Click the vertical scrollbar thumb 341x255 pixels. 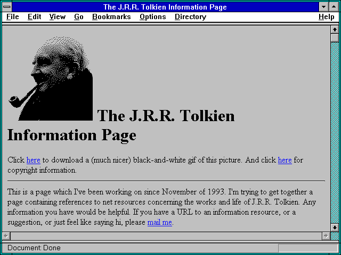coord(335,38)
